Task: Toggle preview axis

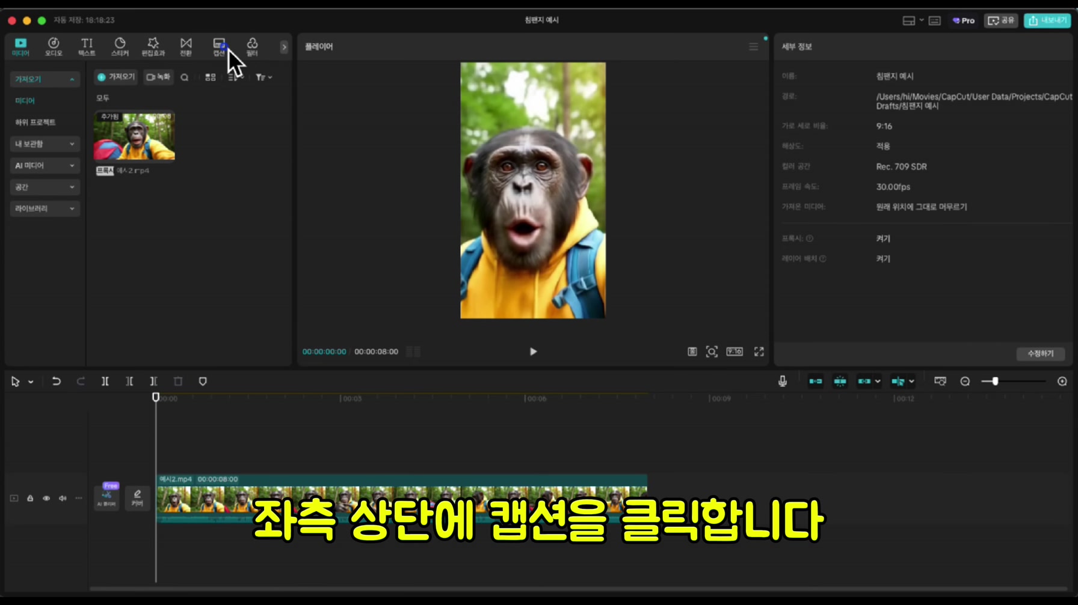Action: point(898,382)
